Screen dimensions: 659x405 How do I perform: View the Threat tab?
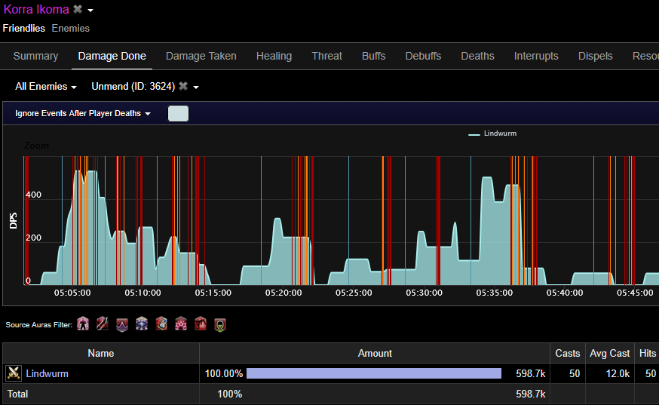pos(327,56)
